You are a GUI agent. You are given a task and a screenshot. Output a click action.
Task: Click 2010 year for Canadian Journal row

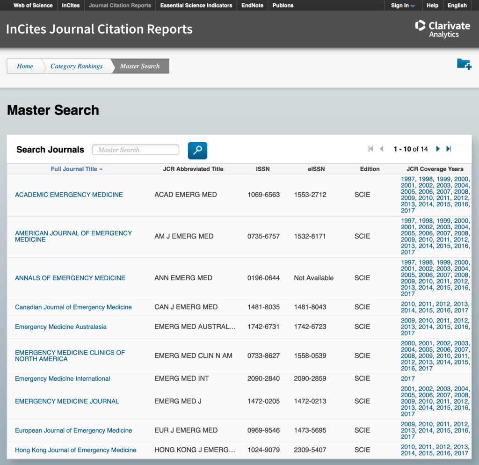tap(408, 304)
